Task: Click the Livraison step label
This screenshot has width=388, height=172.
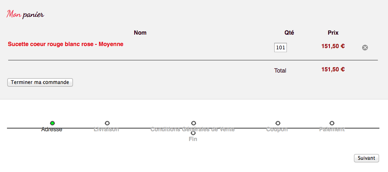Action: pyautogui.click(x=106, y=129)
